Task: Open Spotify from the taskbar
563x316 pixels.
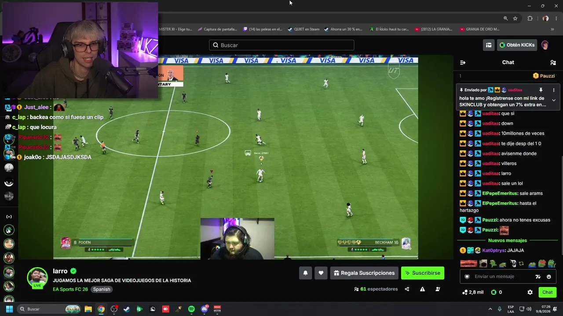Action: [x=191, y=309]
